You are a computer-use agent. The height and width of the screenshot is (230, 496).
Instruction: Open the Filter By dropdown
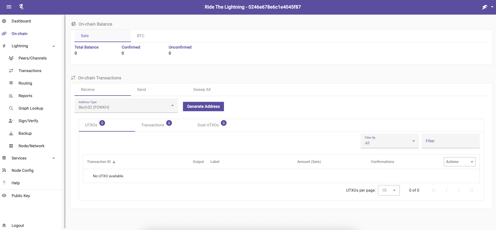point(390,141)
